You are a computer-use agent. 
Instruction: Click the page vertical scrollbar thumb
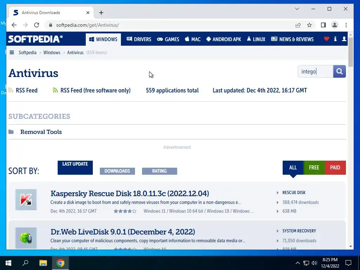point(351,52)
